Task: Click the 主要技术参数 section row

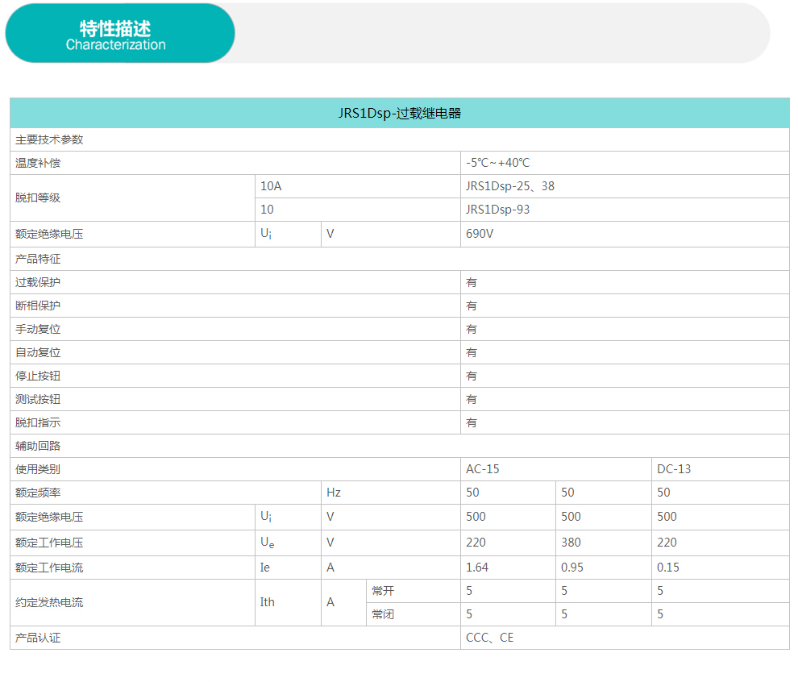Action: (x=400, y=139)
